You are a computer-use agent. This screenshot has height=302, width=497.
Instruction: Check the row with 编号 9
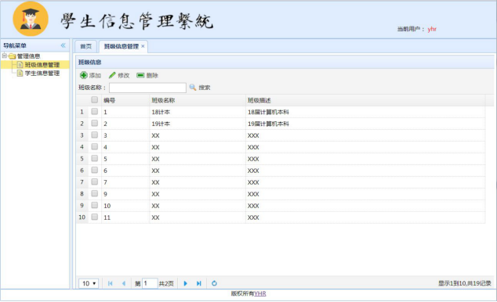[94, 193]
